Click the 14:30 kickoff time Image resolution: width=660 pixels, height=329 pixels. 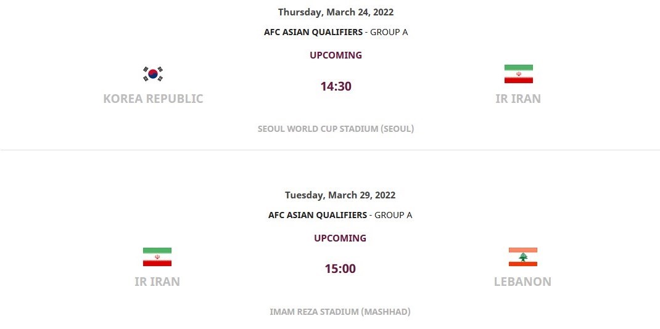pyautogui.click(x=336, y=86)
